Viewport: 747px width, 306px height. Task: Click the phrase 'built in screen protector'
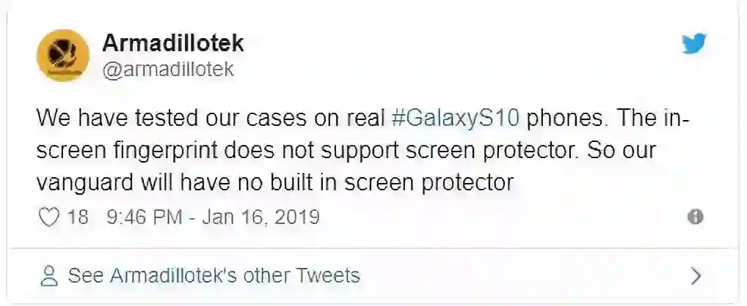pyautogui.click(x=398, y=182)
